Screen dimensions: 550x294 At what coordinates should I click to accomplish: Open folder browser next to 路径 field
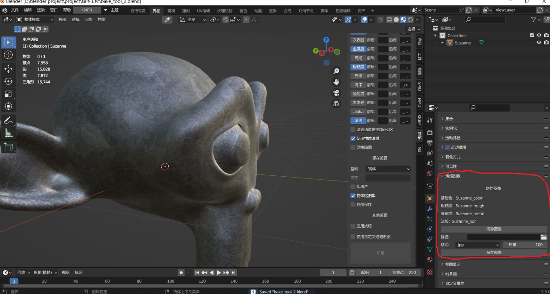543,237
